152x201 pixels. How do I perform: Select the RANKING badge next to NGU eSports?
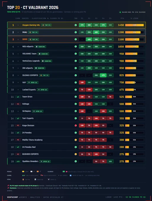tap(40, 47)
